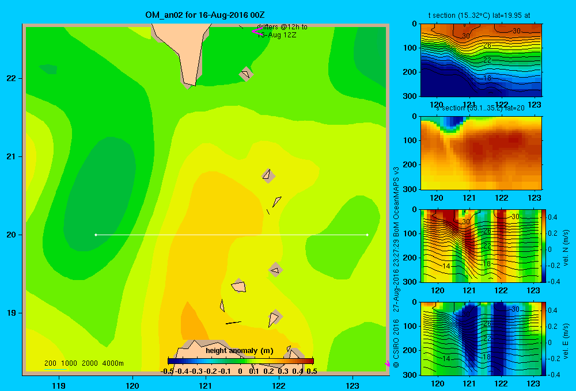This screenshot has height=391, width=576.
Task: Click the "height anomaly (m)" colorbar label
Action: (240, 351)
